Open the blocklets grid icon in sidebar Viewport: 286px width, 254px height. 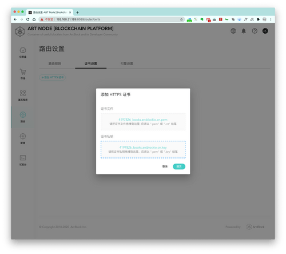[23, 93]
